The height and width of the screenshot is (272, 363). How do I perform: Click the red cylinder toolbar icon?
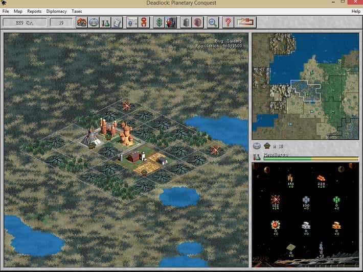click(198, 22)
